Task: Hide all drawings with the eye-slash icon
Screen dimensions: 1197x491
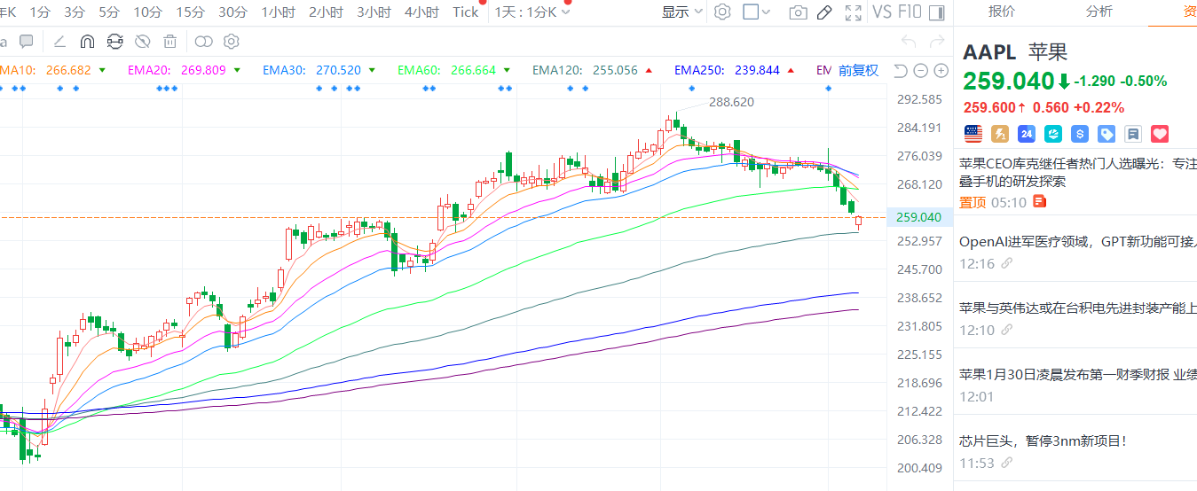Action: click(142, 42)
